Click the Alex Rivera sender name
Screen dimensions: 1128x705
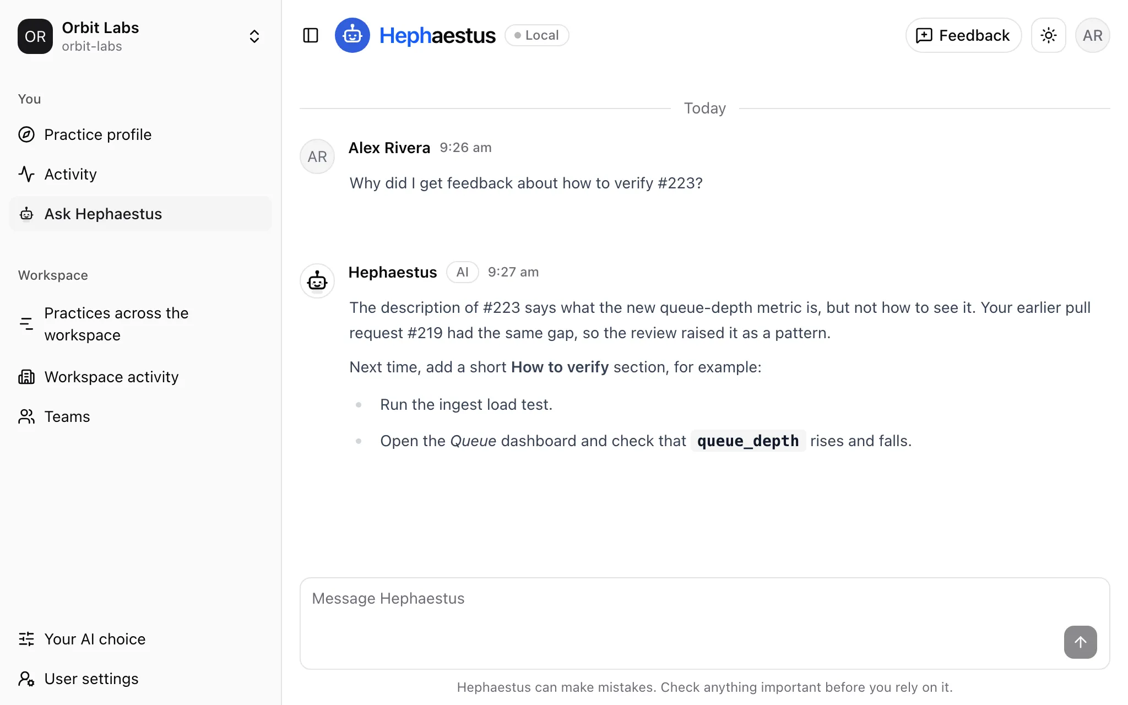389,148
